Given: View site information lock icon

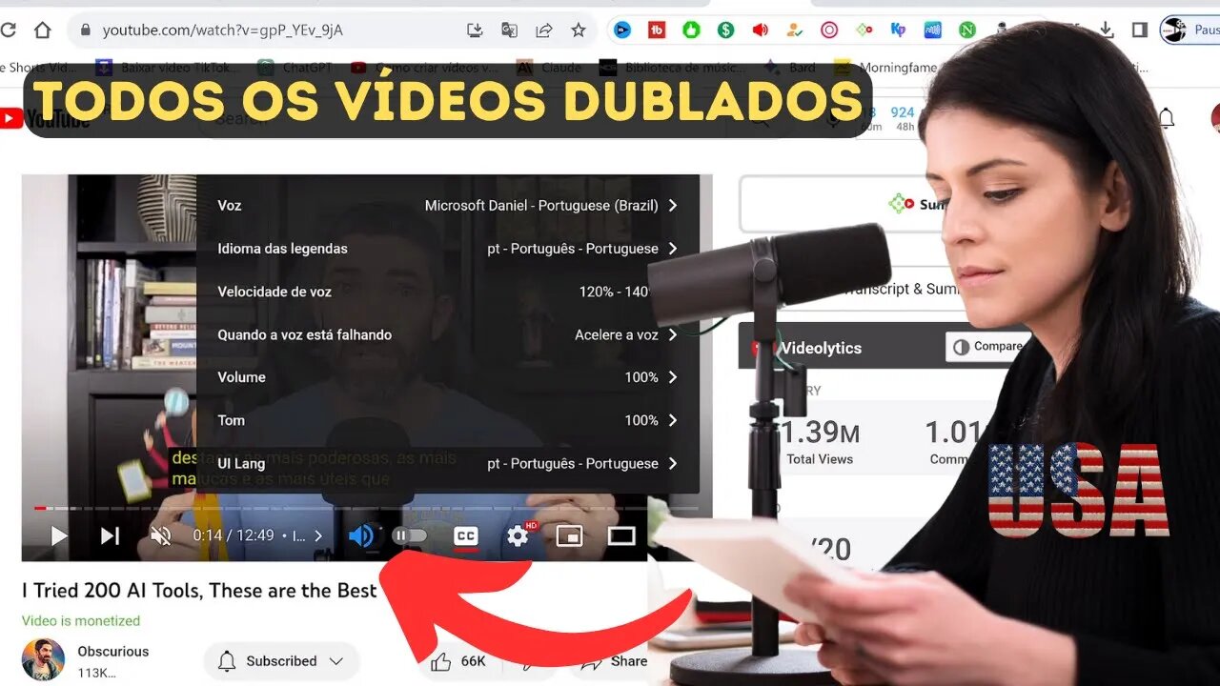Looking at the screenshot, I should coord(85,30).
